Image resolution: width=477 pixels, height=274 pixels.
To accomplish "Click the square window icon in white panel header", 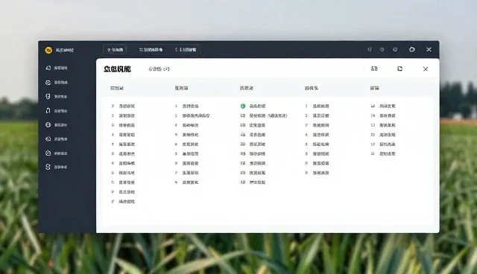I will pos(399,68).
